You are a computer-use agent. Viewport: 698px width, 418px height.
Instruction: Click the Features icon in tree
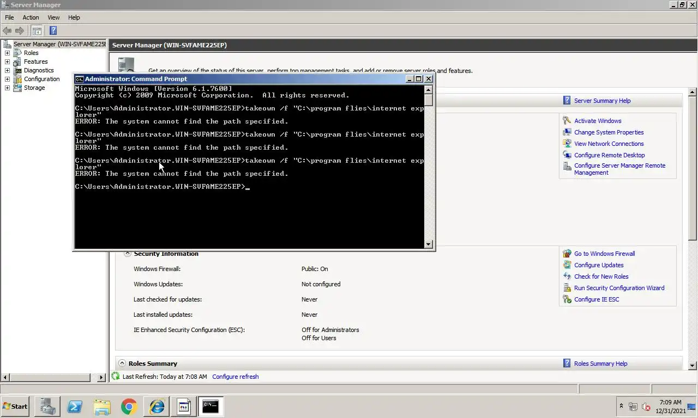[x=17, y=62]
